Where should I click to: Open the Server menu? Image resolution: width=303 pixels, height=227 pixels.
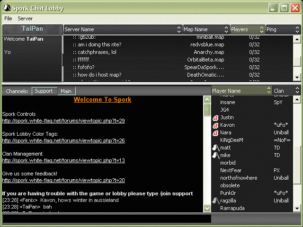tap(25, 18)
